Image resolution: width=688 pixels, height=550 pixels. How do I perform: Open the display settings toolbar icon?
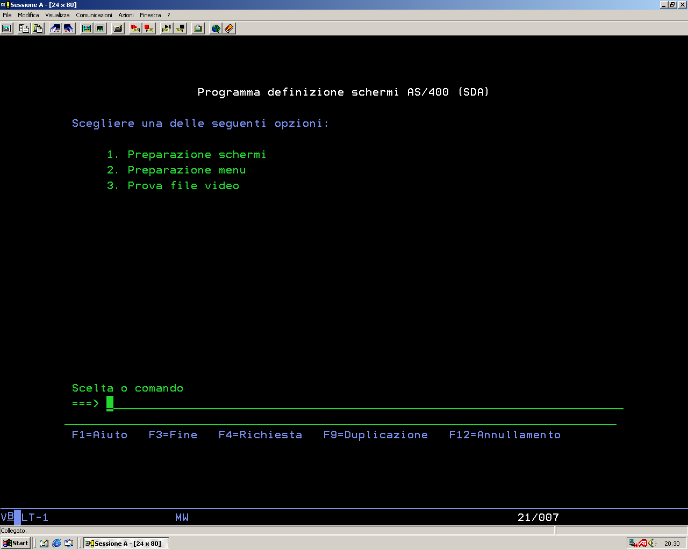(x=87, y=28)
